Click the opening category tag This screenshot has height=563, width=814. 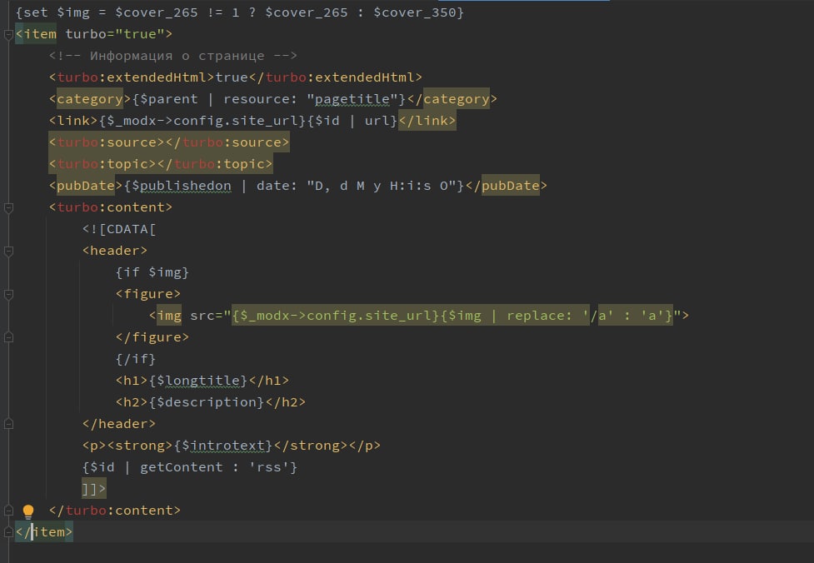coord(90,99)
